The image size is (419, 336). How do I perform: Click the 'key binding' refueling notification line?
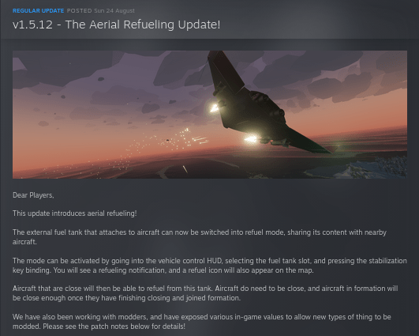tap(163, 270)
